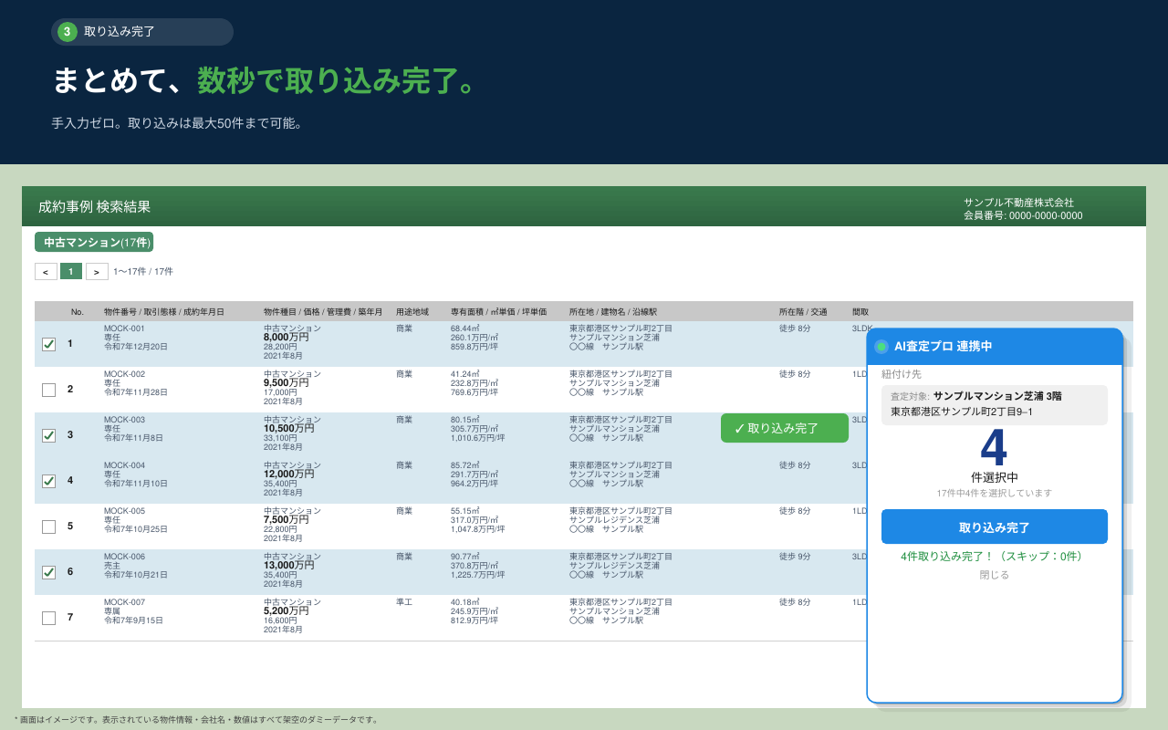1168x730 pixels.
Task: Click the MOCK-007 property number
Action: point(124,602)
